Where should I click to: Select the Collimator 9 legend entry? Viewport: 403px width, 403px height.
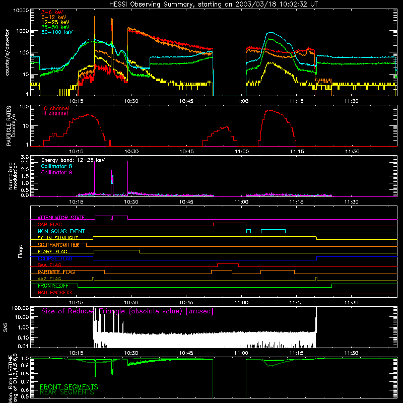56,172
